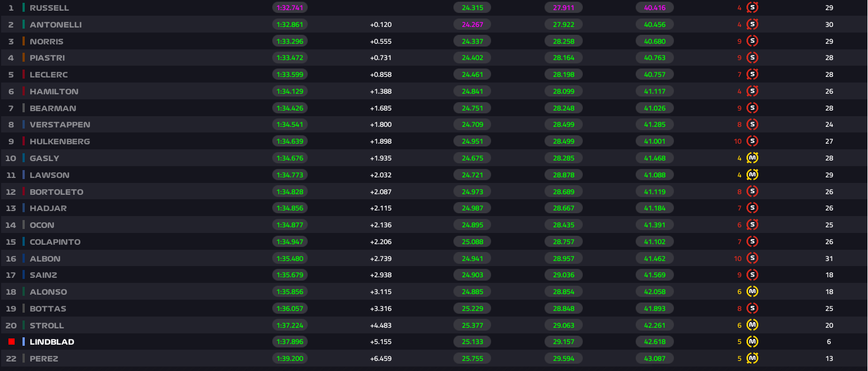Click Lawson's yellow medium tyre icon

[752, 175]
